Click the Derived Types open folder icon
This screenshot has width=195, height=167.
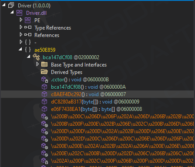coord(44,72)
